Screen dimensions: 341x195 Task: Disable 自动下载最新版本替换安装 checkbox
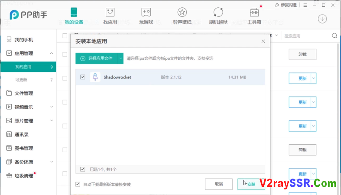tap(78, 184)
